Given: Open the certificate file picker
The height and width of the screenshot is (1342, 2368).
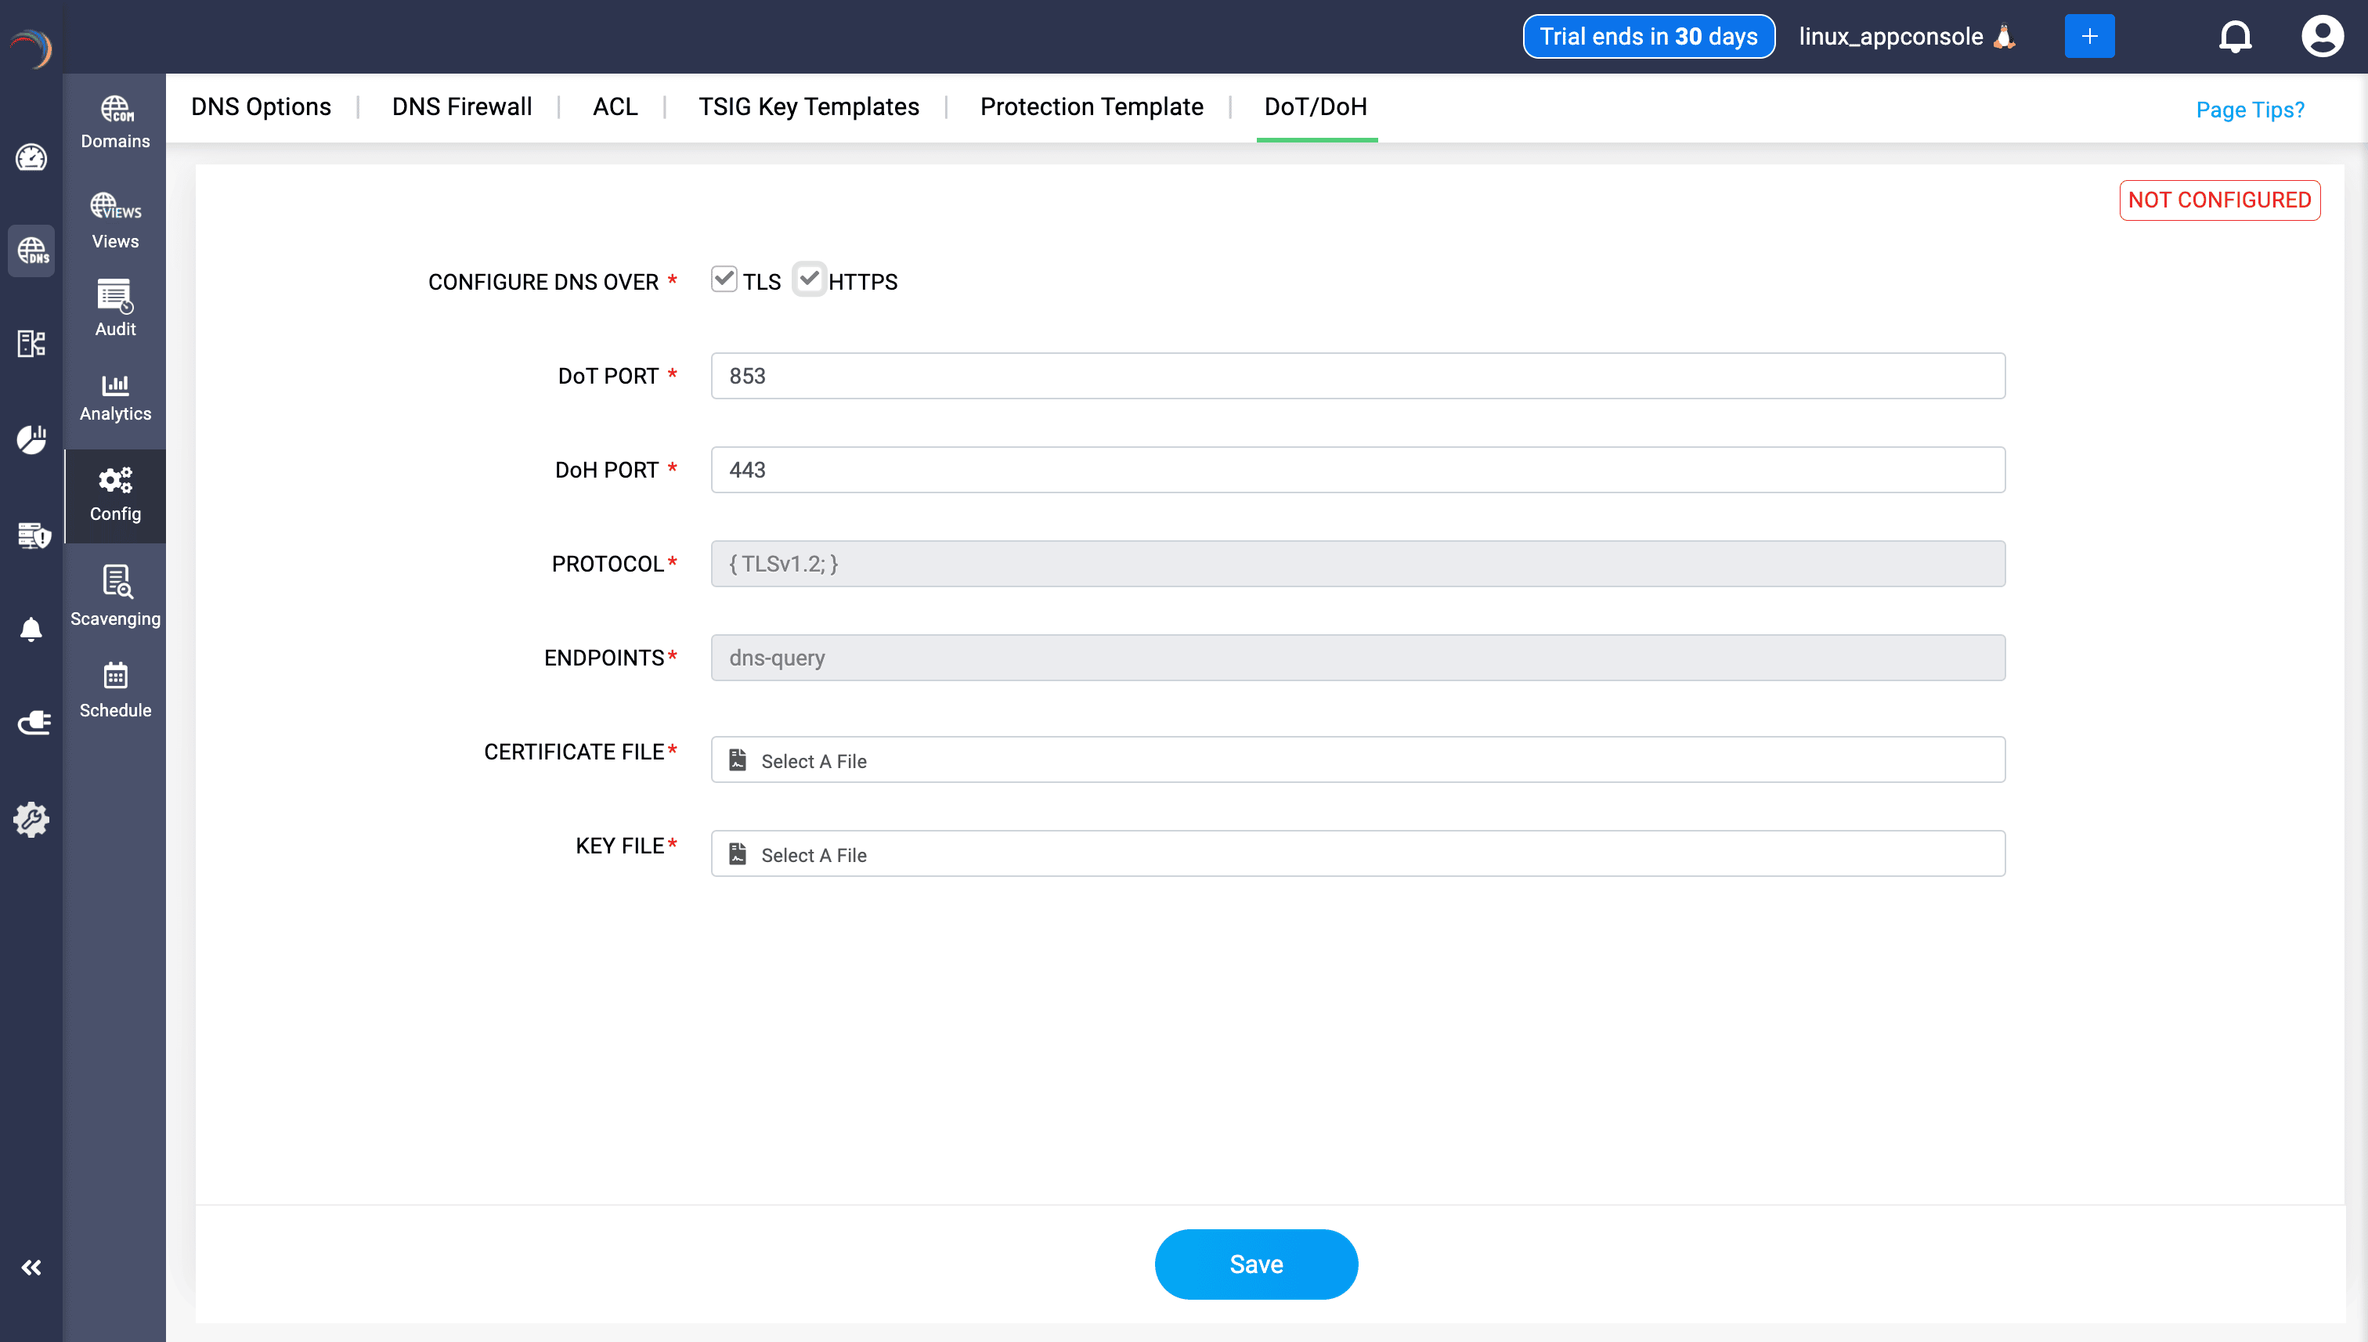Looking at the screenshot, I should click(1356, 759).
